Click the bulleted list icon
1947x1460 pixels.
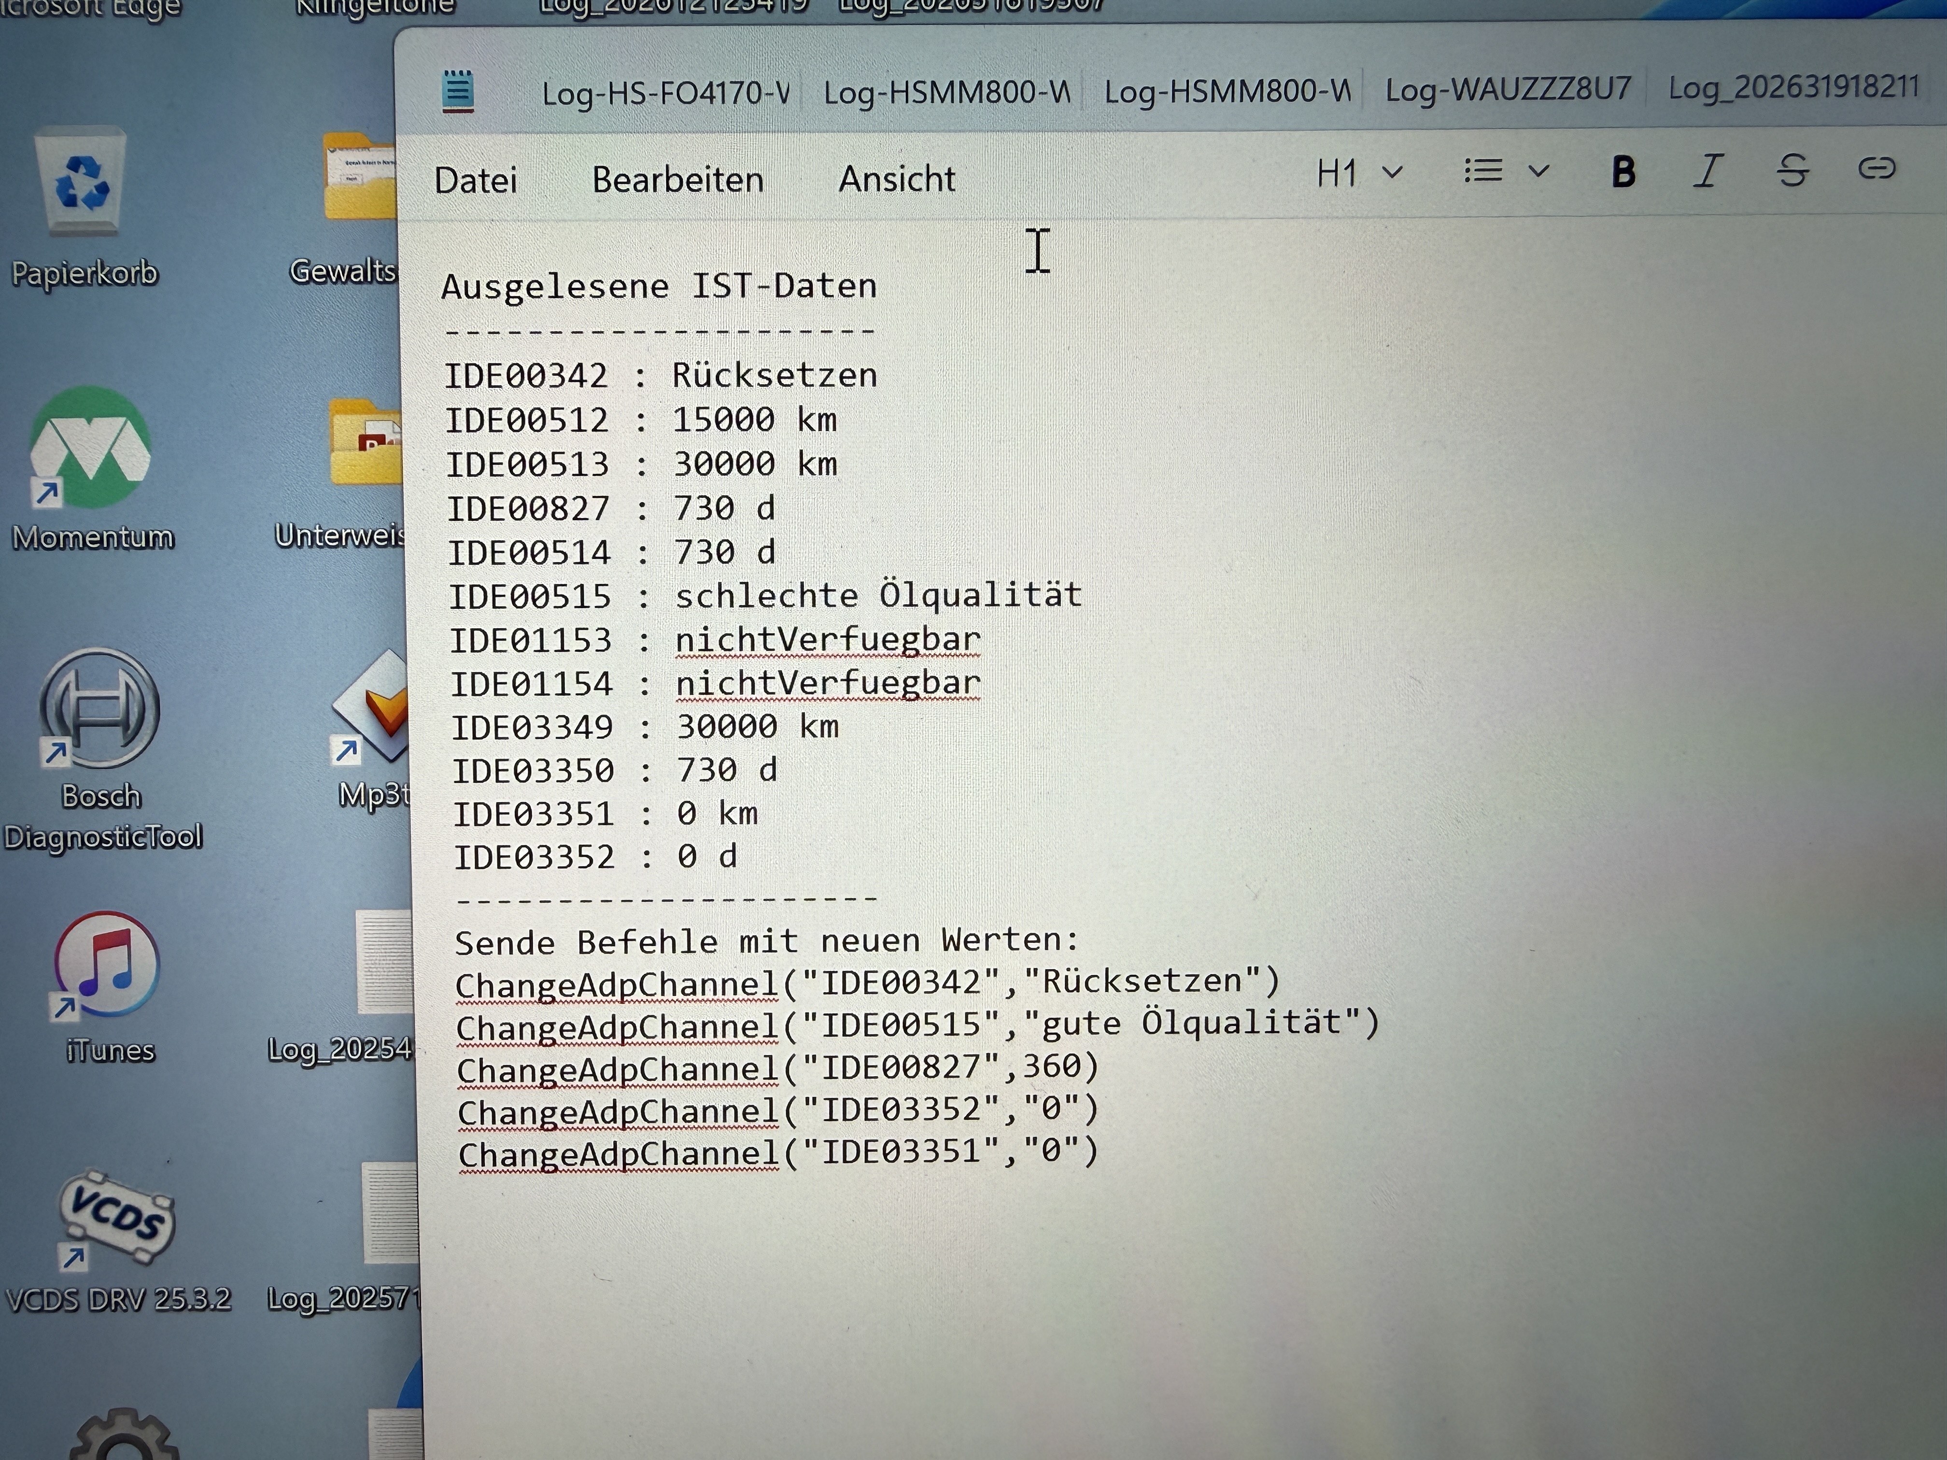click(1483, 171)
